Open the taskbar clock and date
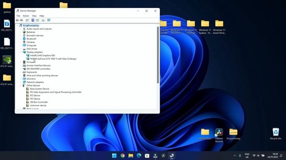 click(x=273, y=156)
